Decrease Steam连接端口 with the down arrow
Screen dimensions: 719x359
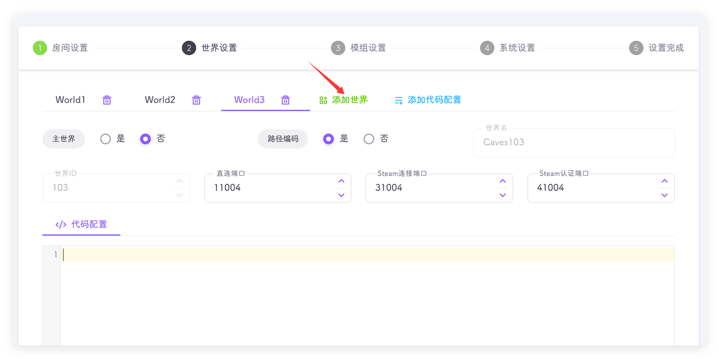(502, 195)
